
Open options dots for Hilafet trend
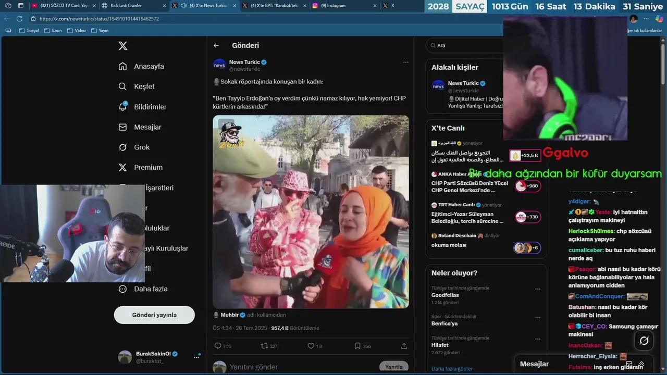(x=538, y=339)
